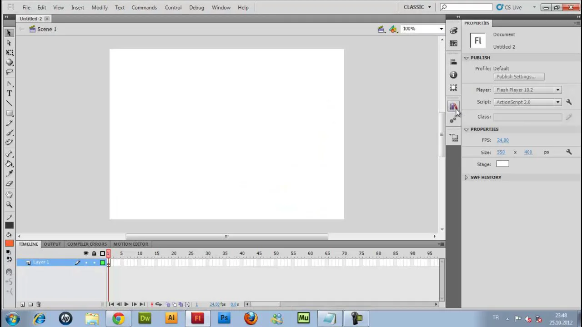Open the Swatches panel grid icon
582x327 pixels.
click(453, 43)
